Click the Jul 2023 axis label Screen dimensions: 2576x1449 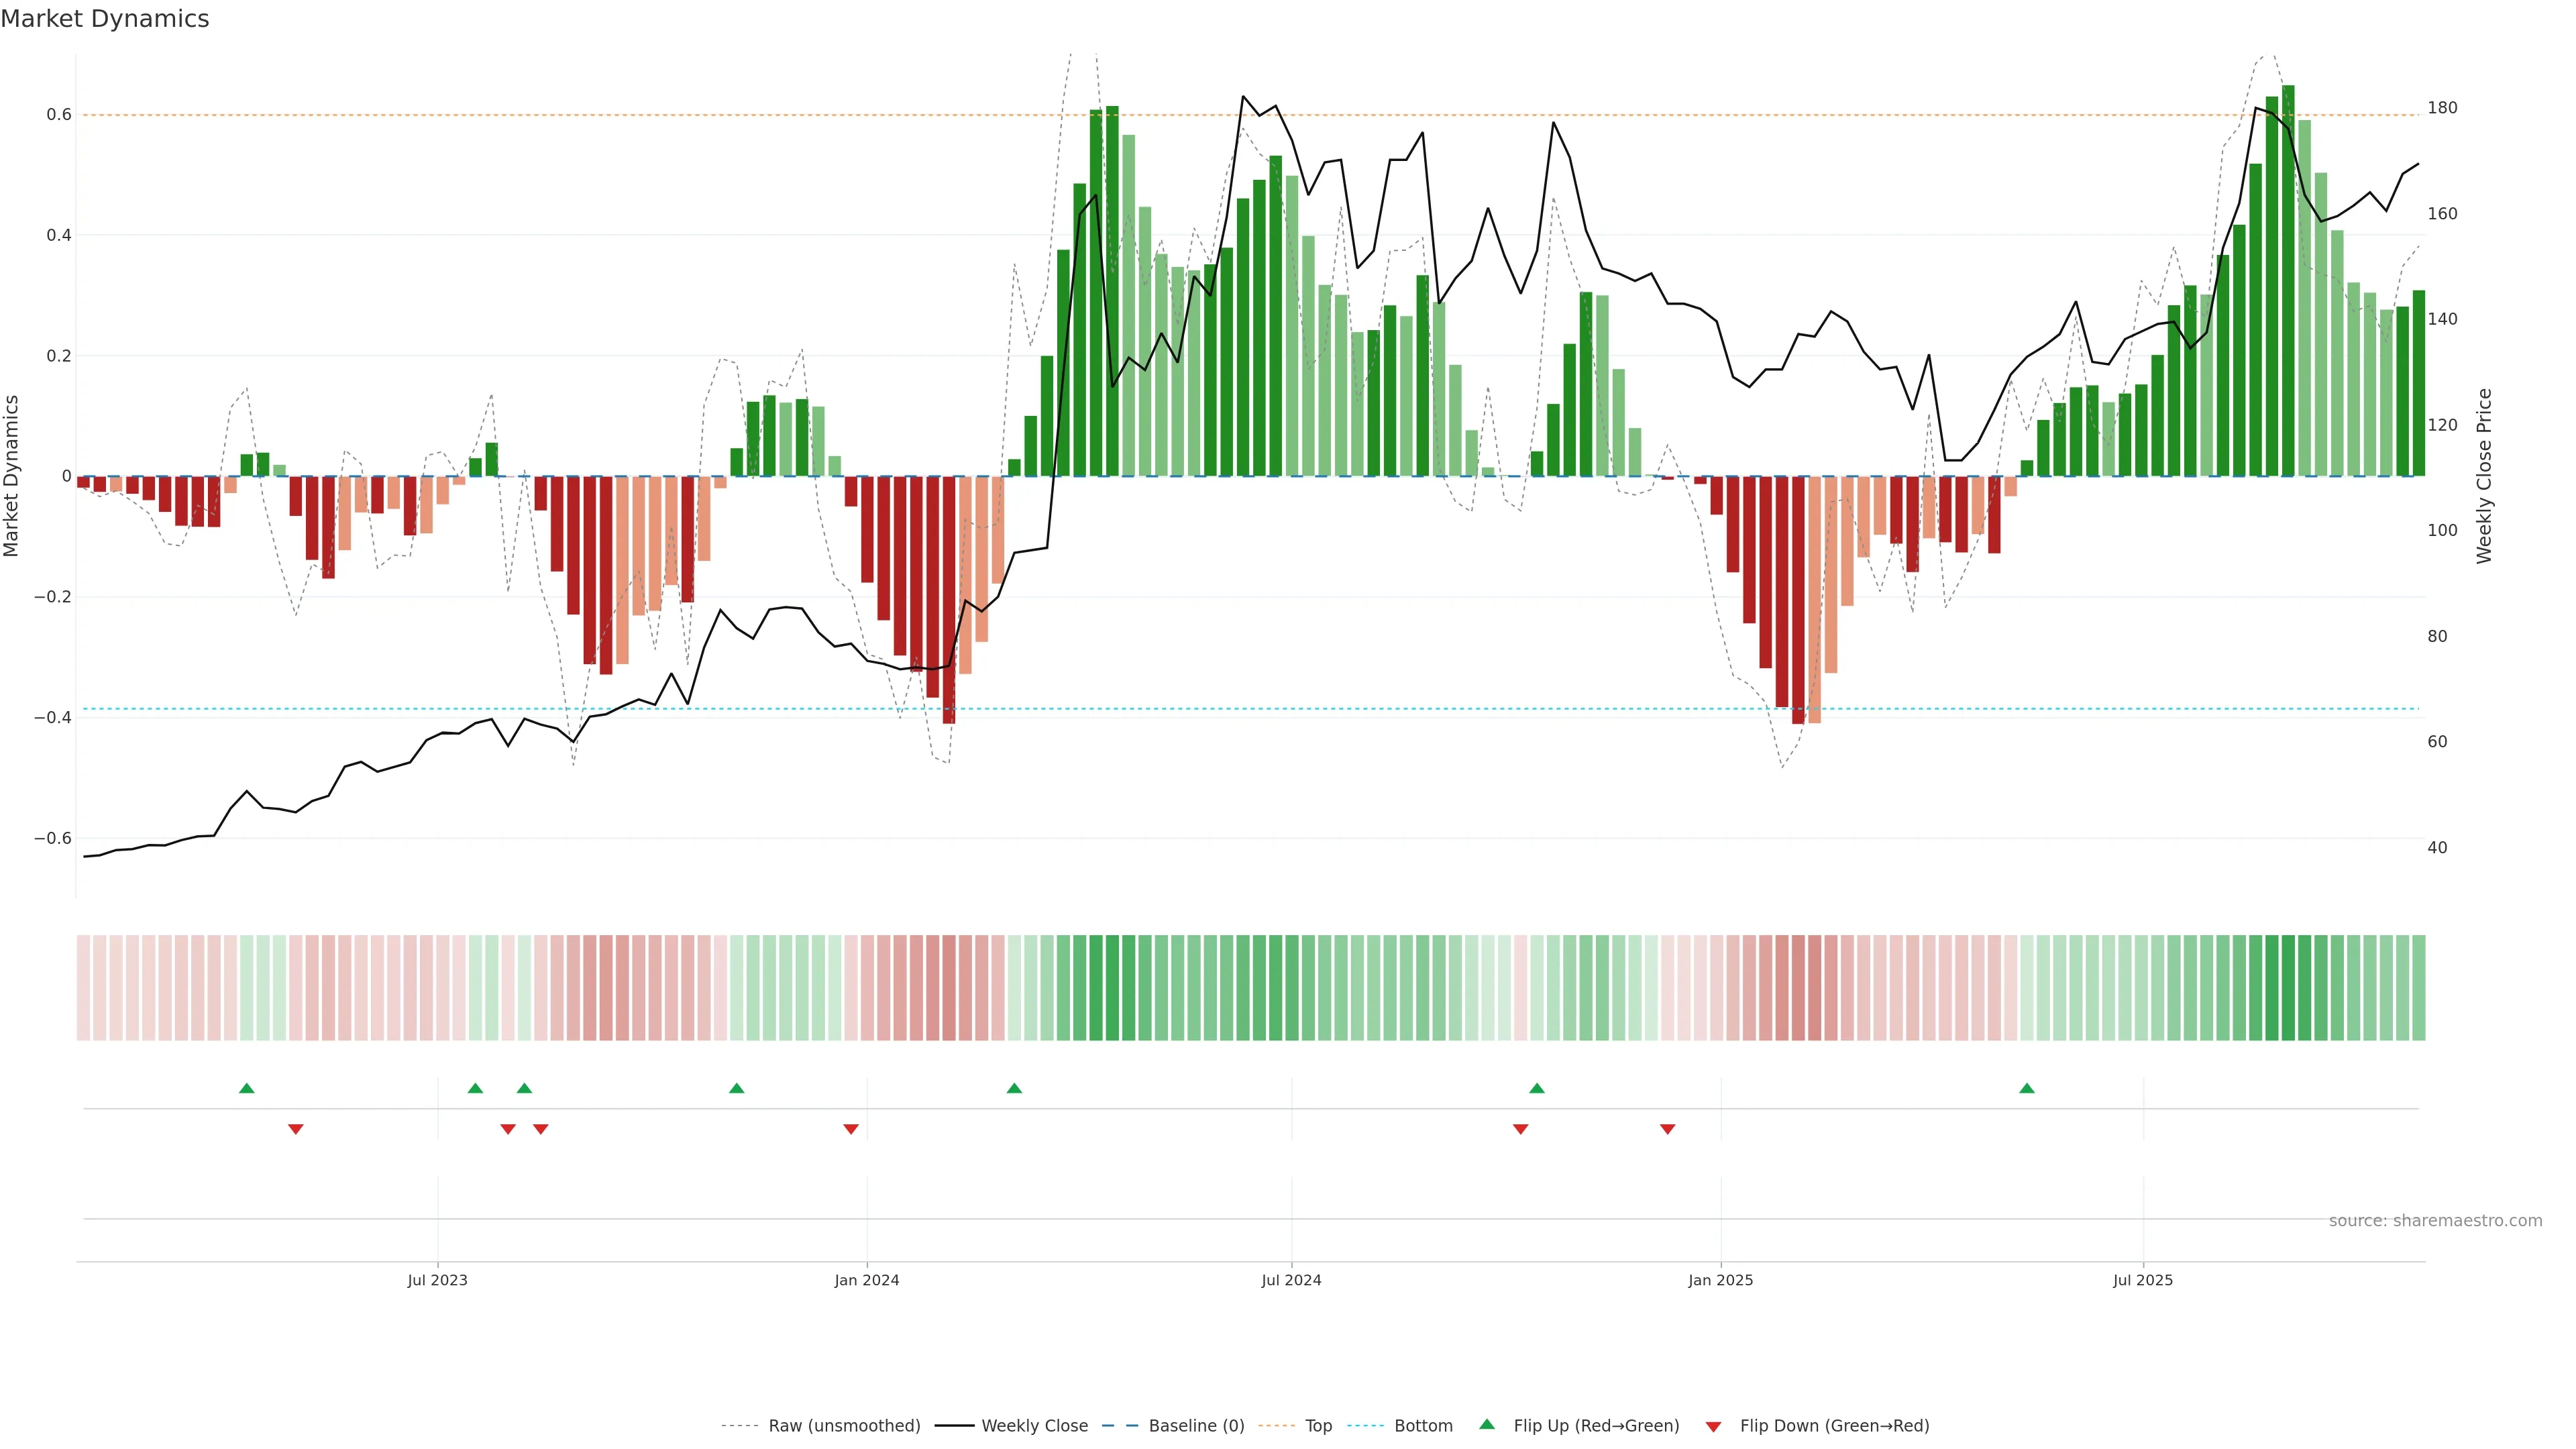[437, 1280]
